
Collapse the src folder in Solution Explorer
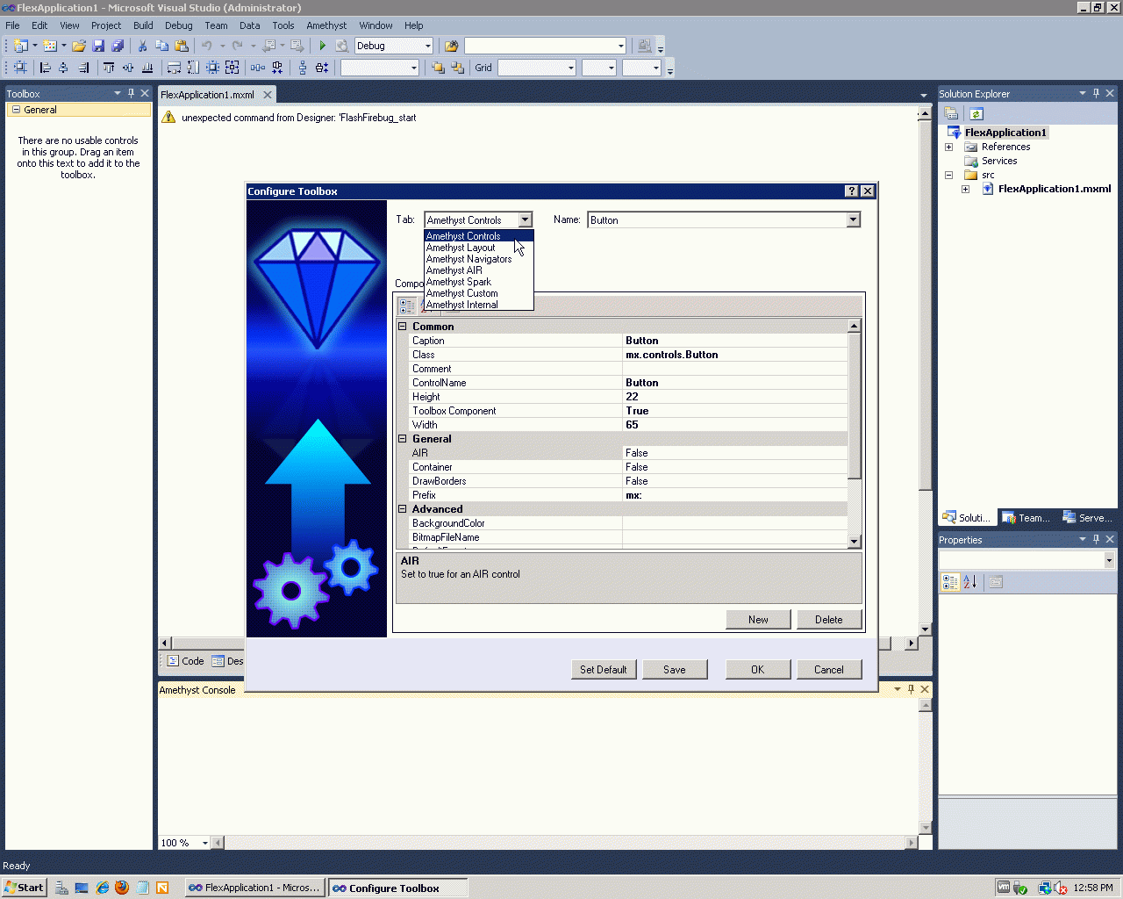pos(948,175)
